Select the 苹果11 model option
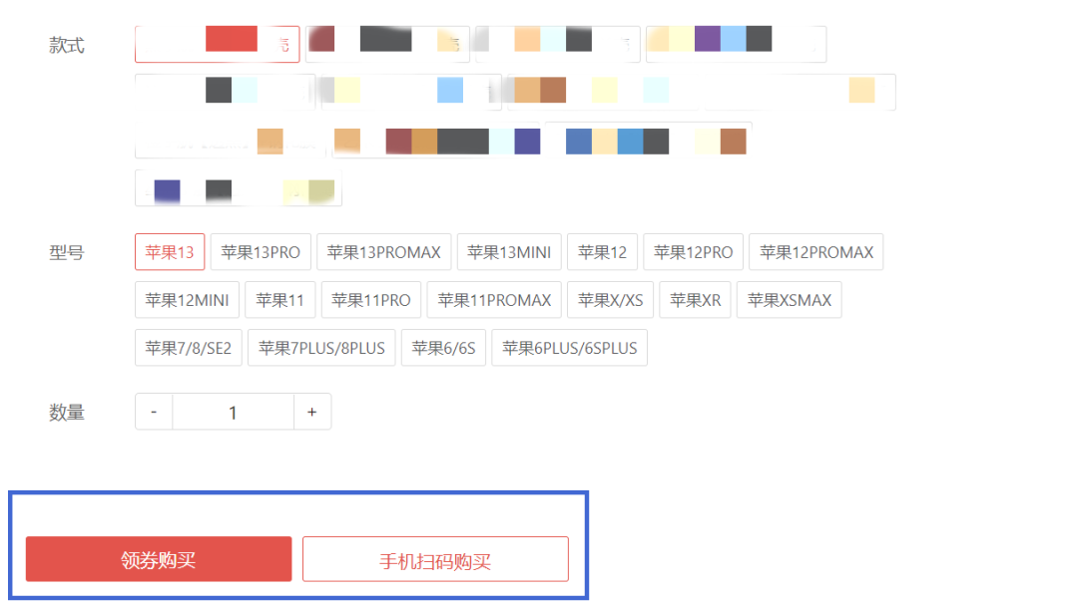Viewport: 1078px width, 602px height. 279,300
